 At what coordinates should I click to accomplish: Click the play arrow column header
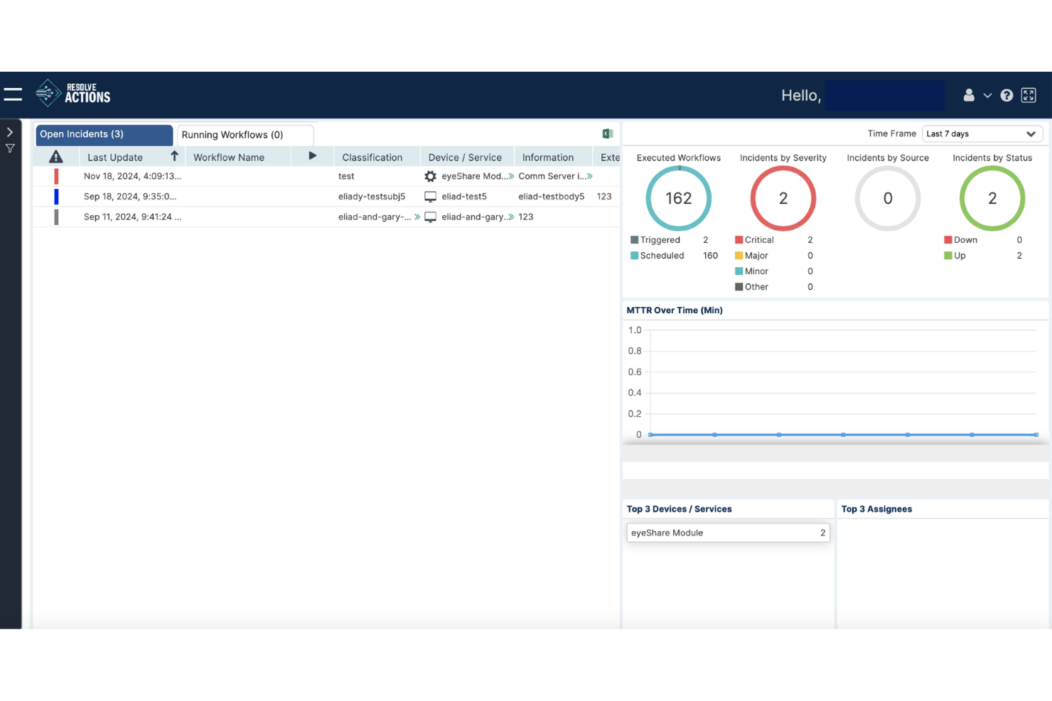(313, 156)
